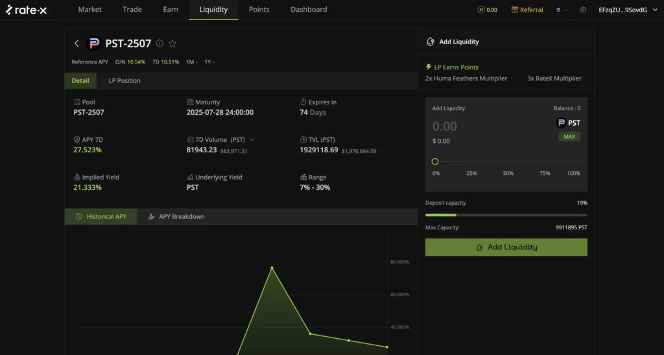Click the Implied Yield icon
Viewport: 664px width, 355px height.
77,177
